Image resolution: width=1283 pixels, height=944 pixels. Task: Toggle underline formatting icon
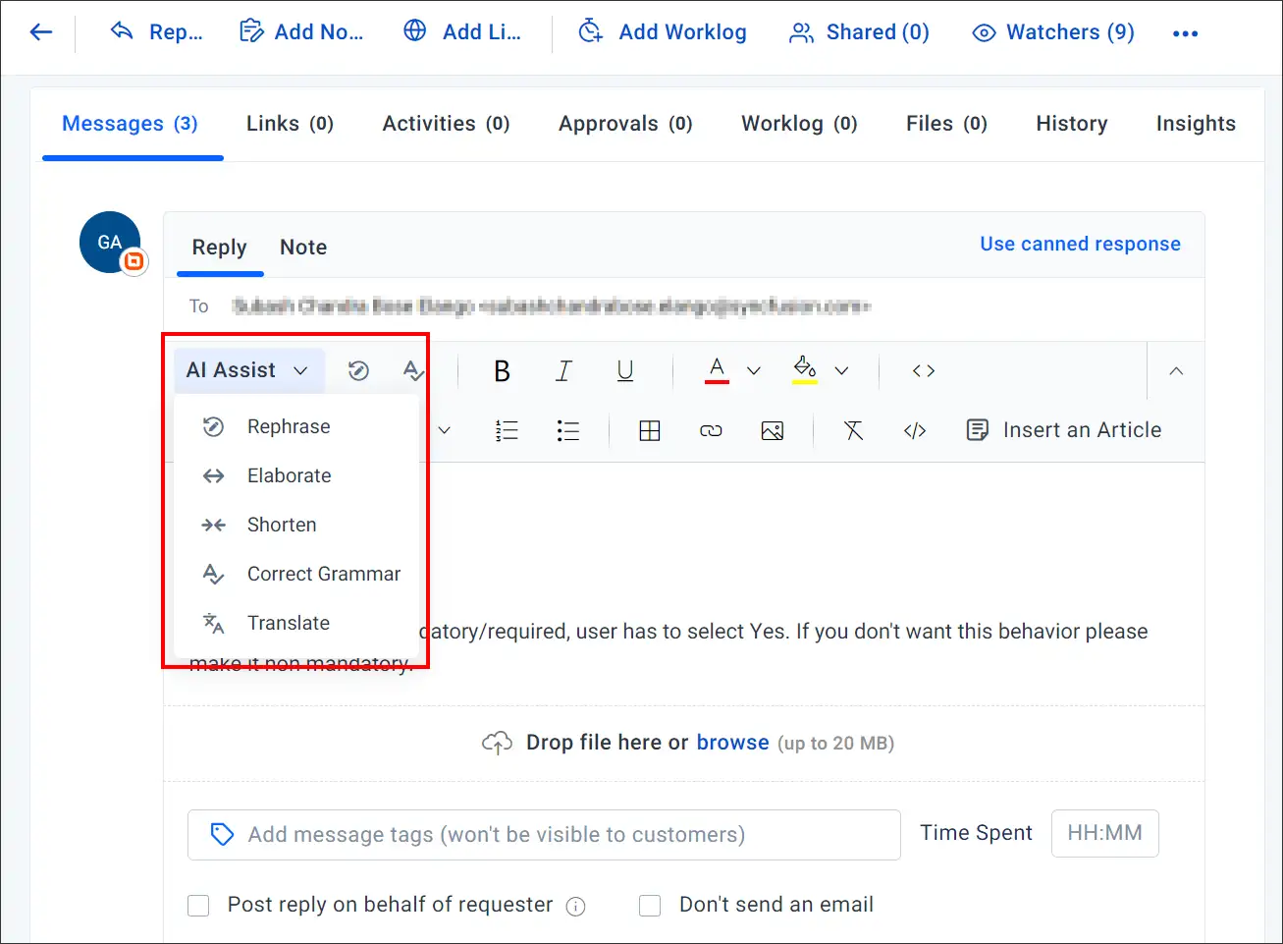pos(625,370)
